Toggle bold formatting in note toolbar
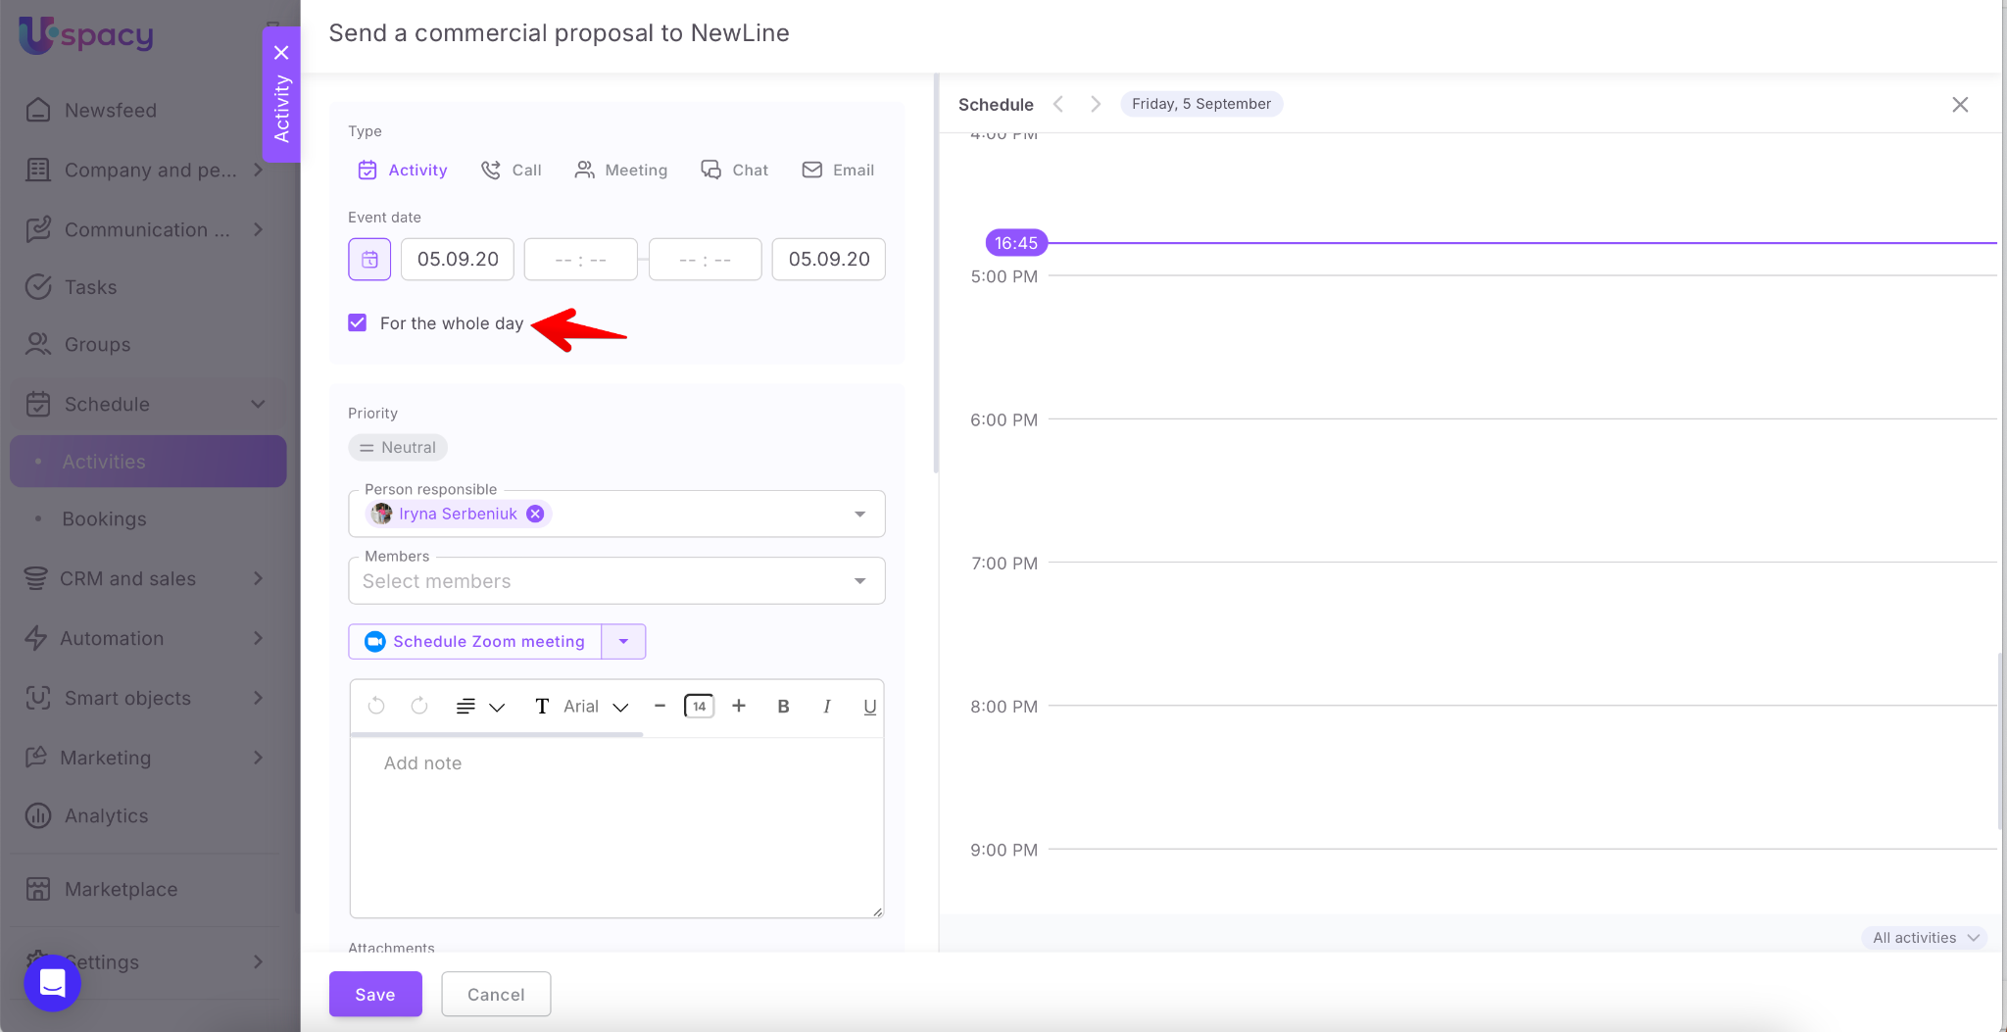The image size is (2007, 1032). [x=783, y=706]
